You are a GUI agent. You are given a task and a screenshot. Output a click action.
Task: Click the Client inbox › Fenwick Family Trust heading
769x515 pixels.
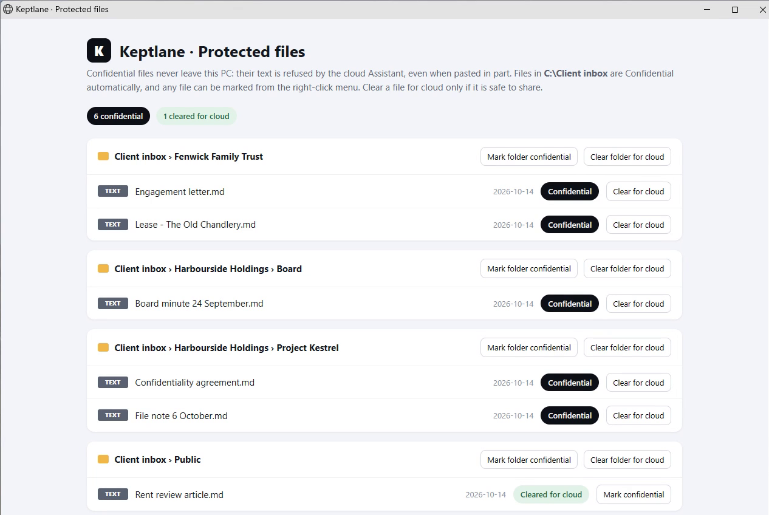189,156
